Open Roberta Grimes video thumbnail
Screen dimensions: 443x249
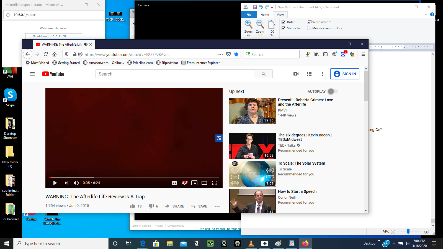[x=253, y=110]
